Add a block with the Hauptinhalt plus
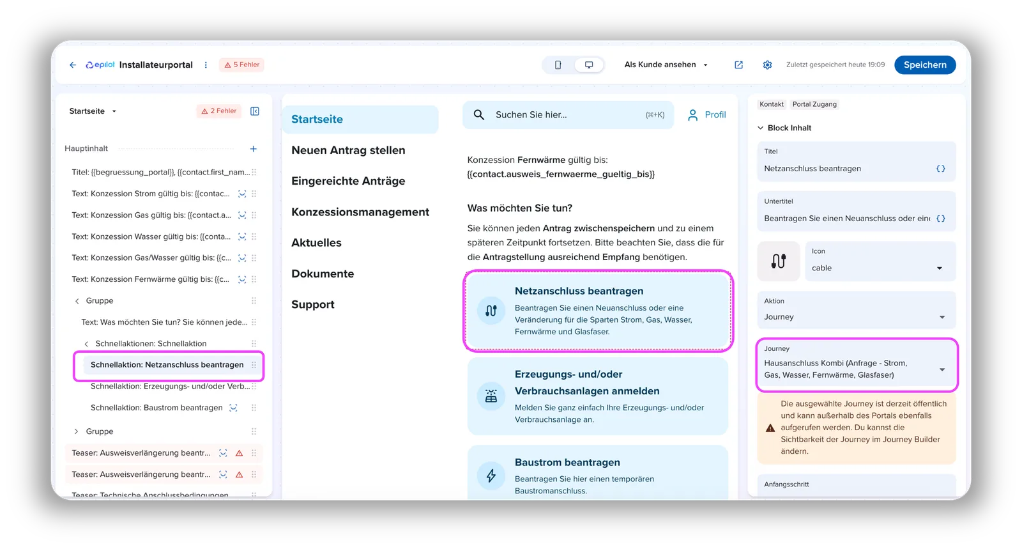The width and height of the screenshot is (1022, 549). [x=254, y=149]
